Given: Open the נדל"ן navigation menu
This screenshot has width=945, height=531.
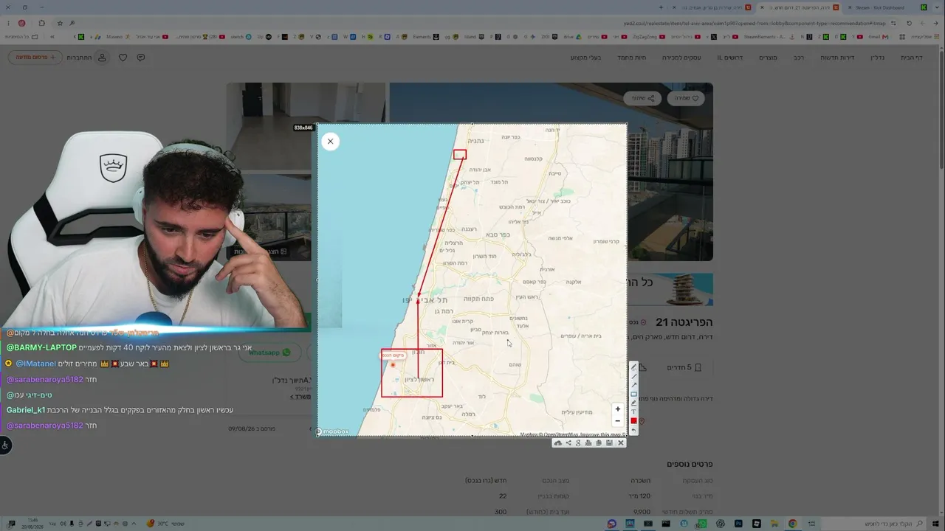Looking at the screenshot, I should coord(877,58).
